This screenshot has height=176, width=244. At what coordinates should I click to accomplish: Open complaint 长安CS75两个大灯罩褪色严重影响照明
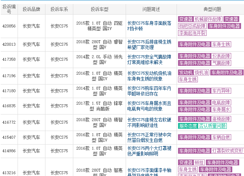(149, 151)
